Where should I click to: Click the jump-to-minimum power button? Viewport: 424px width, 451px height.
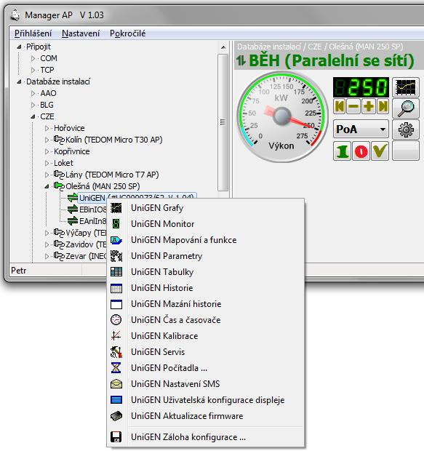pyautogui.click(x=340, y=106)
